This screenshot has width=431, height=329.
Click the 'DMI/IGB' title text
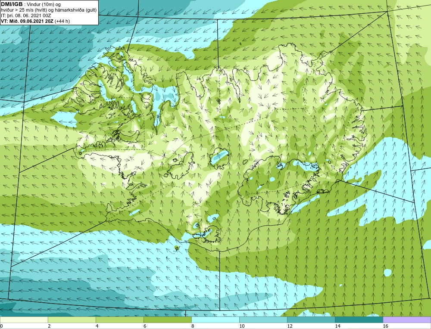(x=12, y=4)
